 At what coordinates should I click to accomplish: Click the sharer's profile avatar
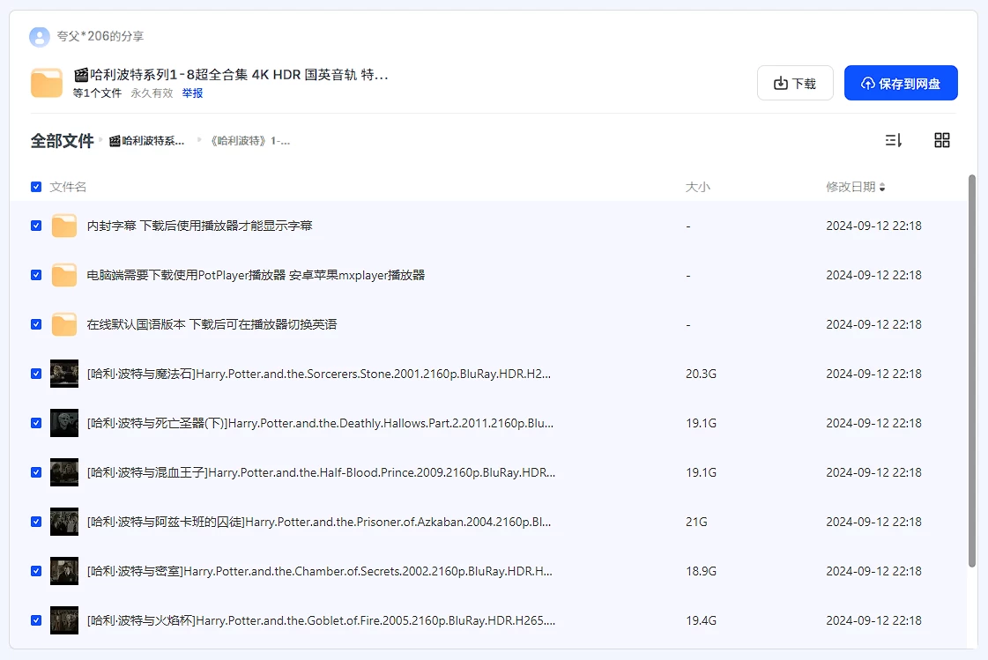click(39, 36)
